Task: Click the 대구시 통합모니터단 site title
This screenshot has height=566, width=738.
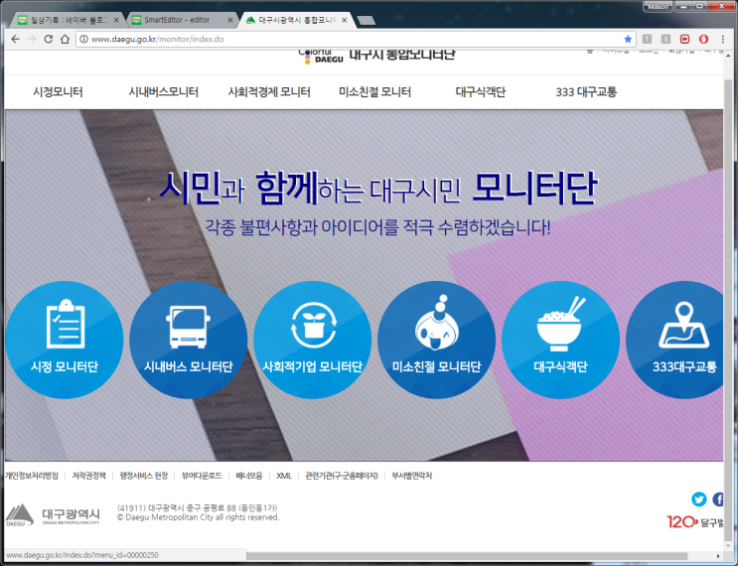Action: pyautogui.click(x=402, y=55)
